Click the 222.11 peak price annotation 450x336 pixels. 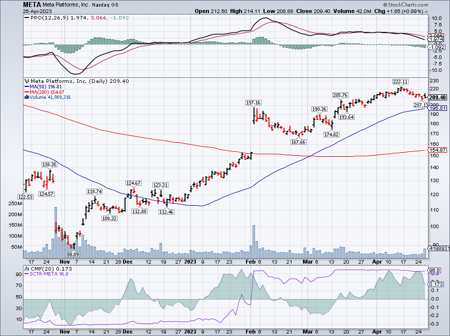(400, 81)
